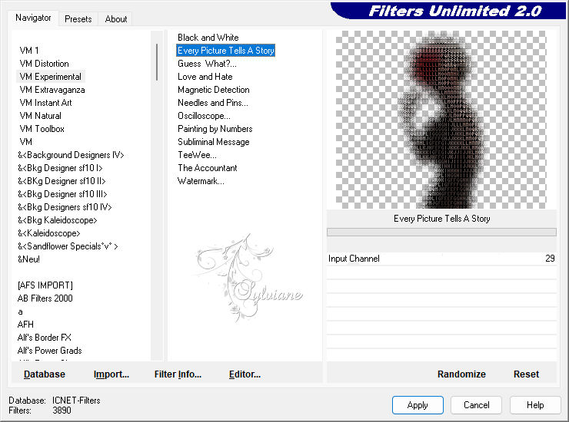Click the filter preview image
The image size is (569, 422).
pyautogui.click(x=441, y=120)
